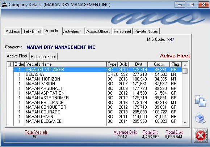
Task: Click the copy documents icon
Action: tap(200, 101)
